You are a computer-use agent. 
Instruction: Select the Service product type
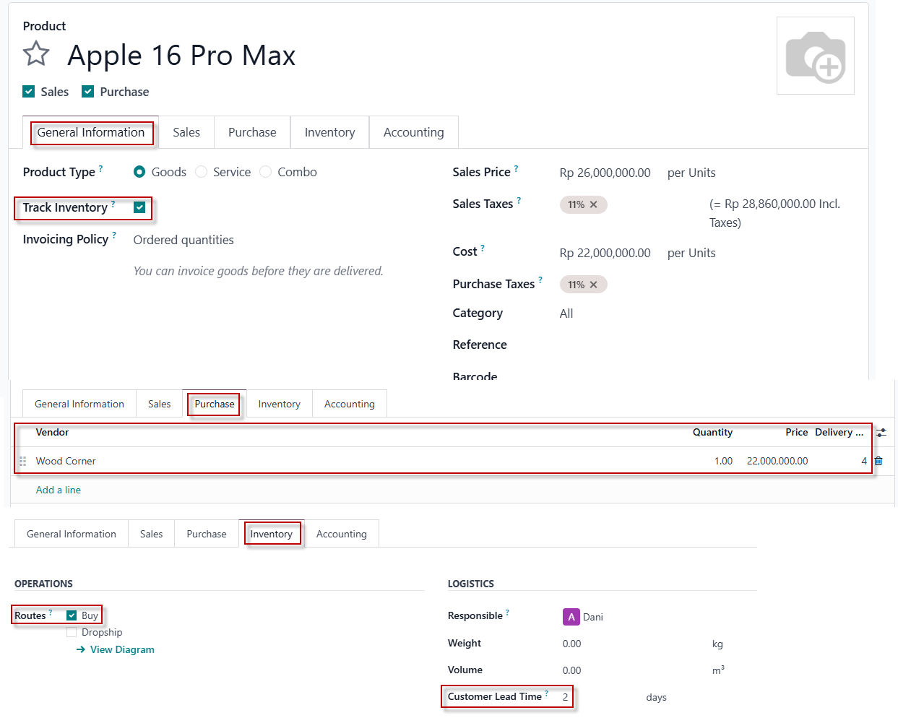coord(201,172)
